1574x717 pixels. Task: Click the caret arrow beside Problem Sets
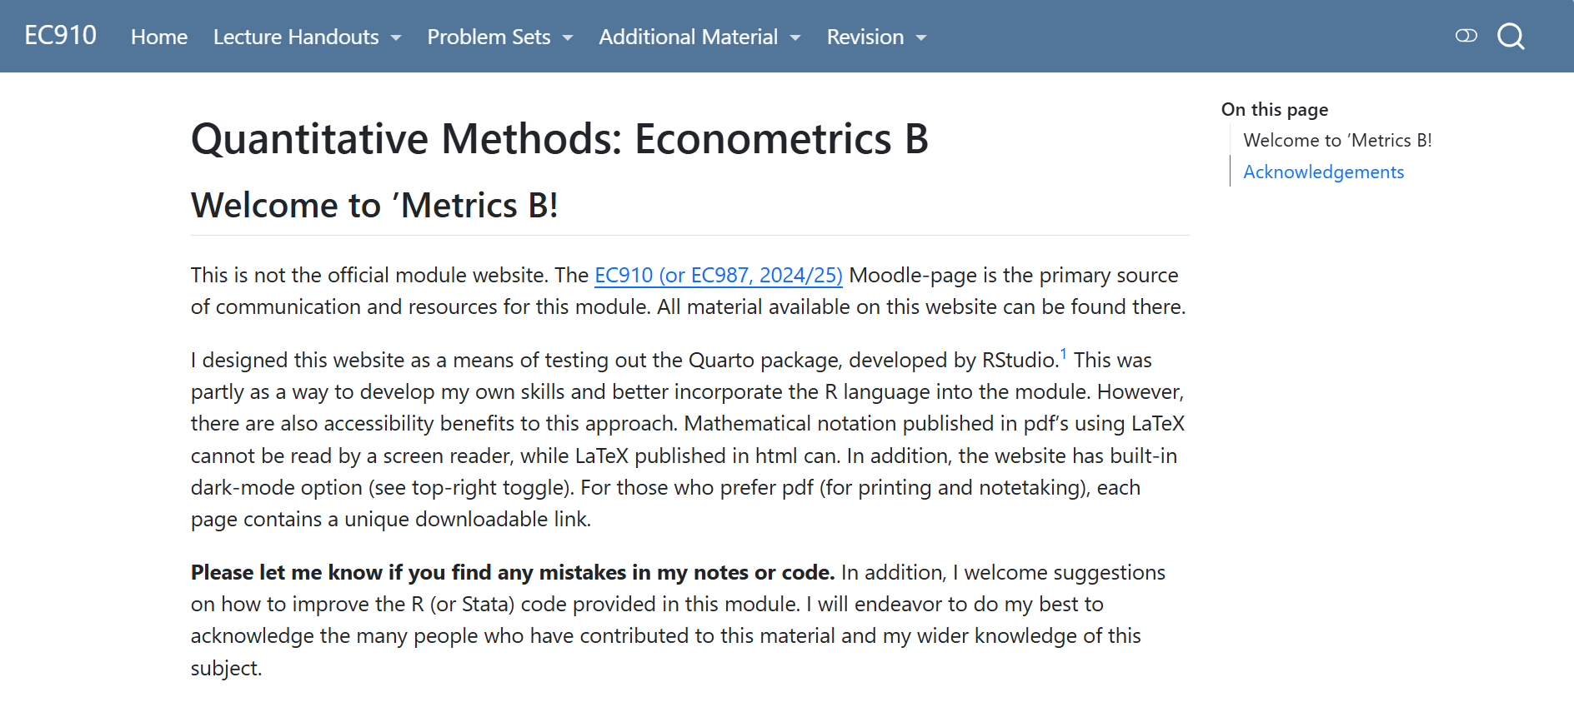click(568, 38)
